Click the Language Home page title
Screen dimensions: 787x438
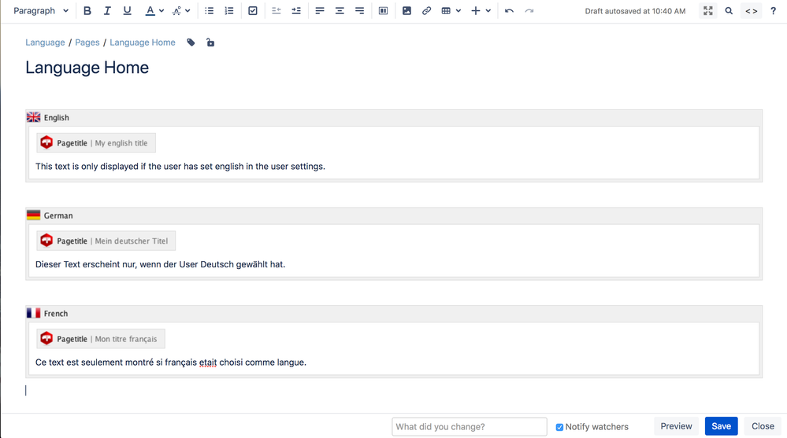(x=87, y=68)
